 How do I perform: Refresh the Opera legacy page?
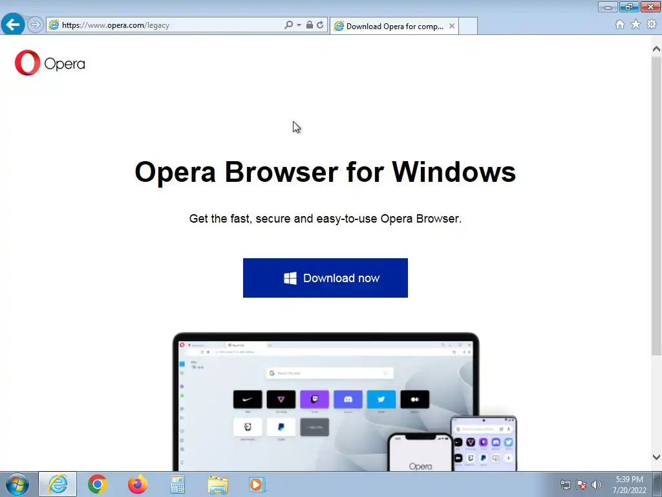[x=320, y=25]
